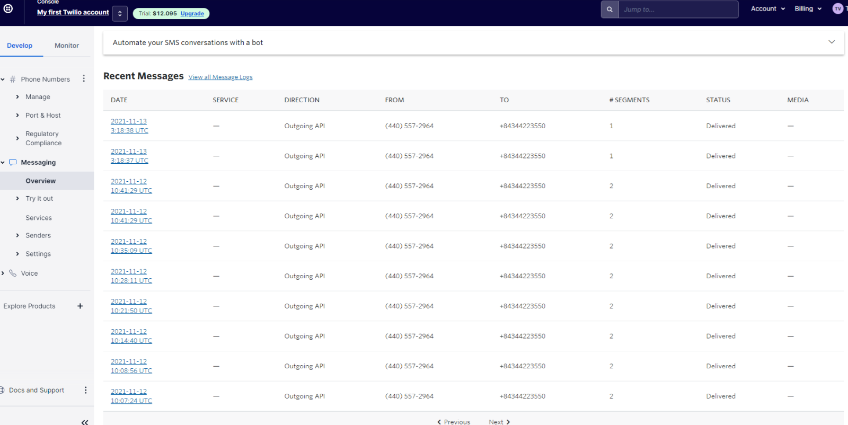Expand the Settings submenu
Image resolution: width=848 pixels, height=425 pixels.
coord(17,254)
